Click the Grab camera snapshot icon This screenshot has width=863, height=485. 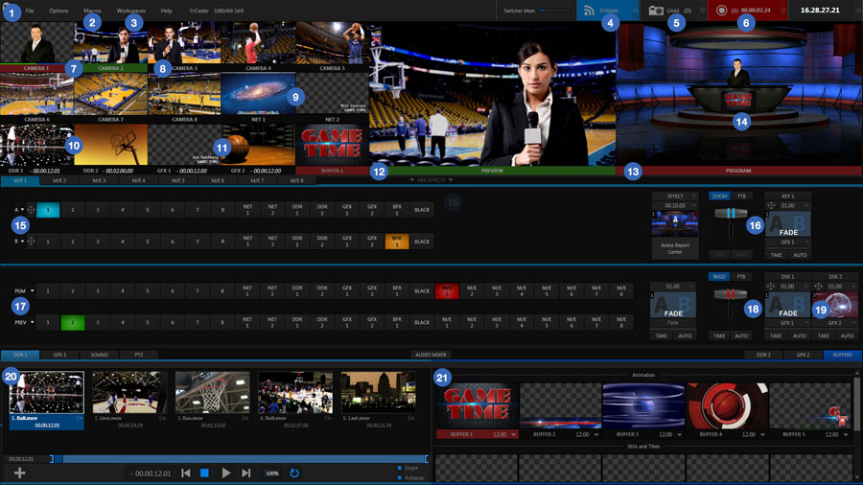pyautogui.click(x=655, y=11)
